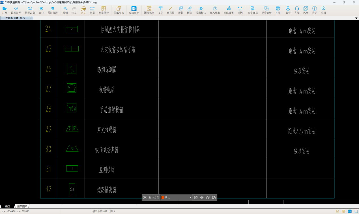Image resolution: width=359 pixels, height=214 pixels.
Task: Switch to the 模型 layout tab
Action: pos(8,206)
